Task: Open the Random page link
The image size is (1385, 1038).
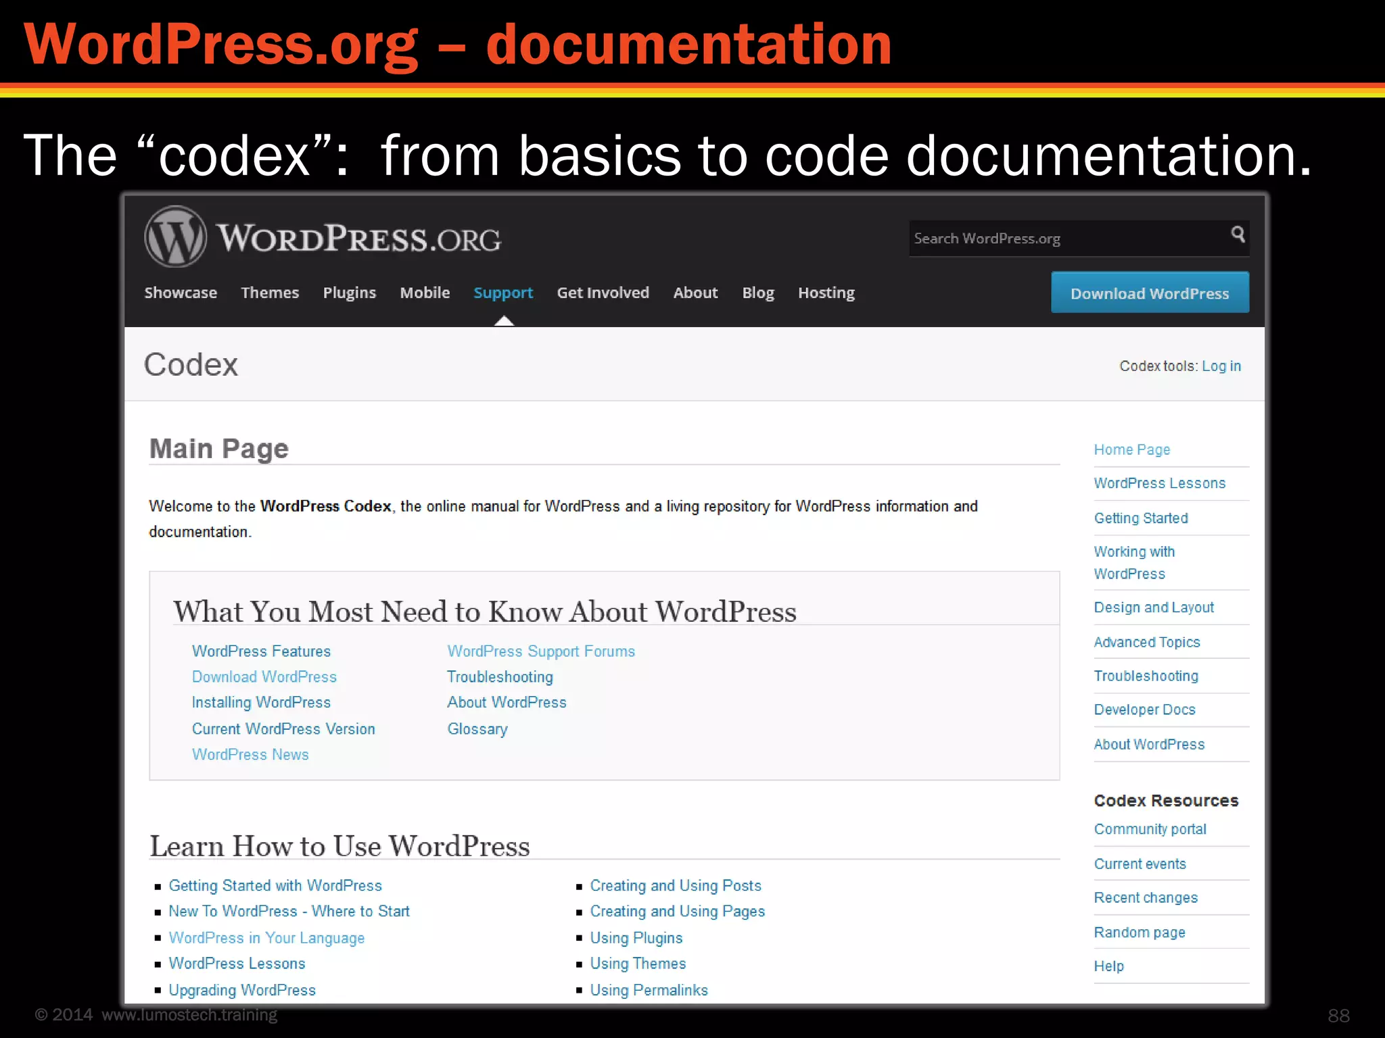Action: coord(1140,932)
